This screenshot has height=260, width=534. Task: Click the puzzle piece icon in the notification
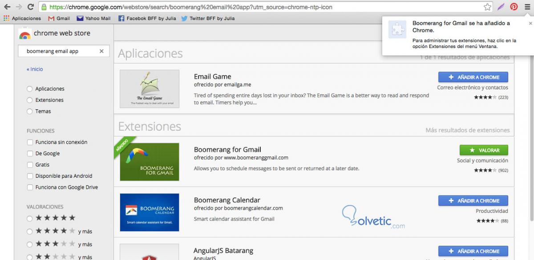point(397,29)
